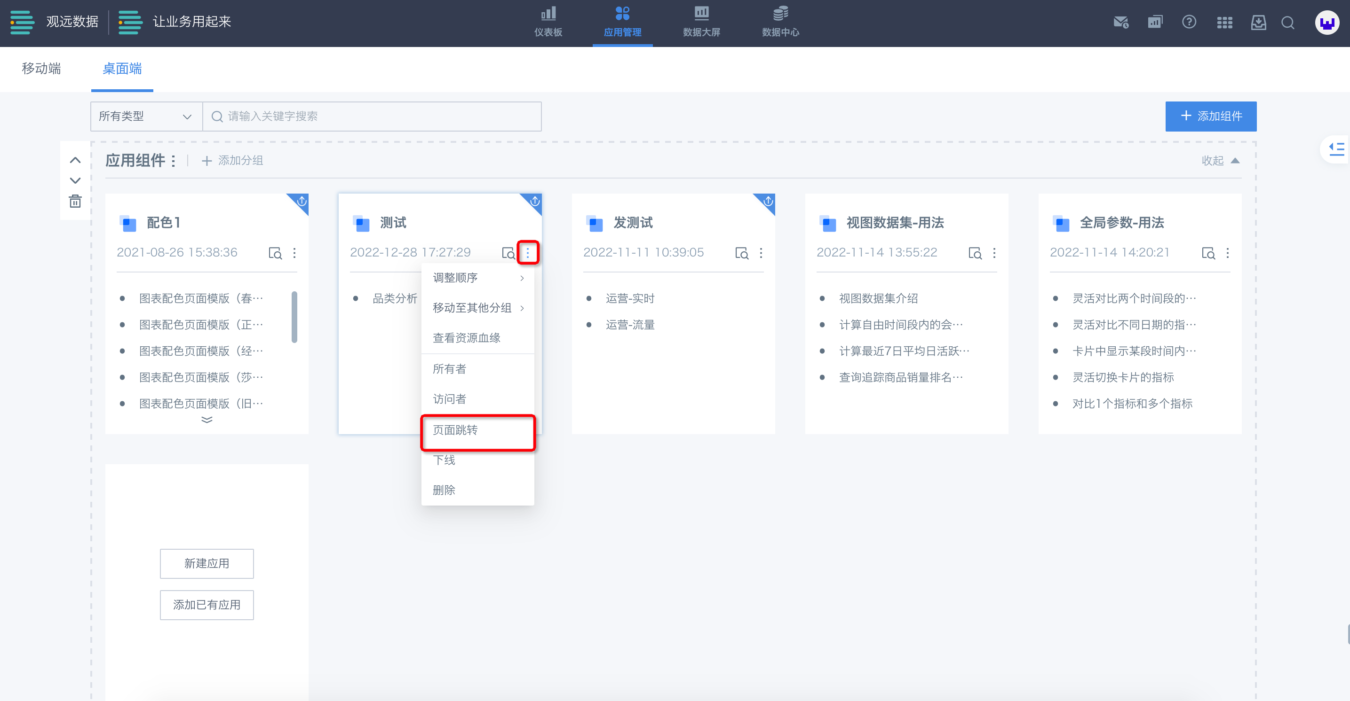Collapse the group with 收起
Viewport: 1350px width, 701px height.
click(x=1220, y=160)
